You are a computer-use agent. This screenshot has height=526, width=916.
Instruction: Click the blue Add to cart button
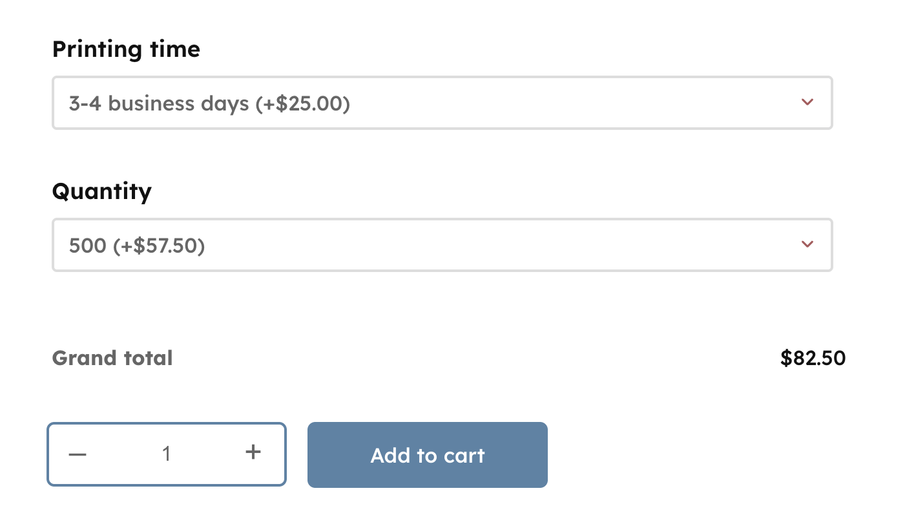coord(427,455)
